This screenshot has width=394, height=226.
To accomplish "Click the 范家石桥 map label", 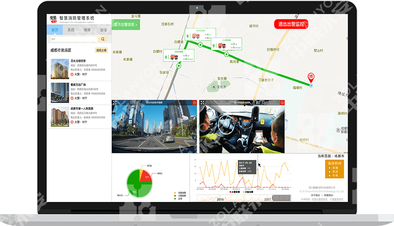I will tap(167, 24).
